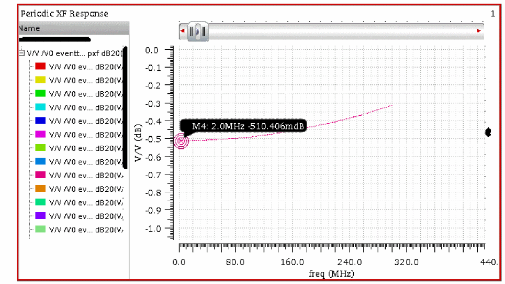Click the zoom slider handle thumb
505x284 pixels.
click(x=198, y=31)
